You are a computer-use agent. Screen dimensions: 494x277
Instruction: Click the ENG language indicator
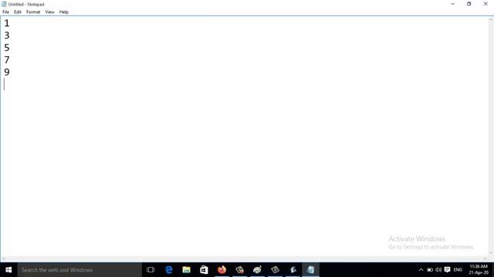458,270
